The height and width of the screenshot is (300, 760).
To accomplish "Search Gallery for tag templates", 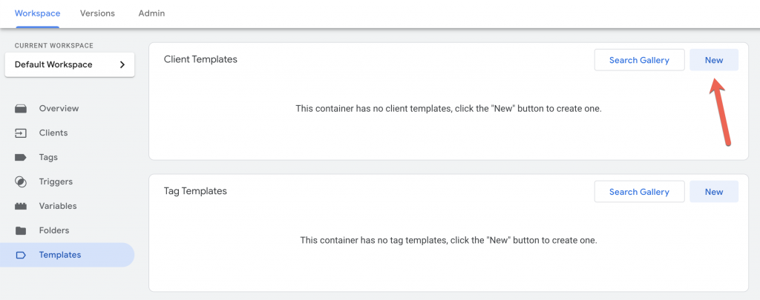I will [x=639, y=192].
